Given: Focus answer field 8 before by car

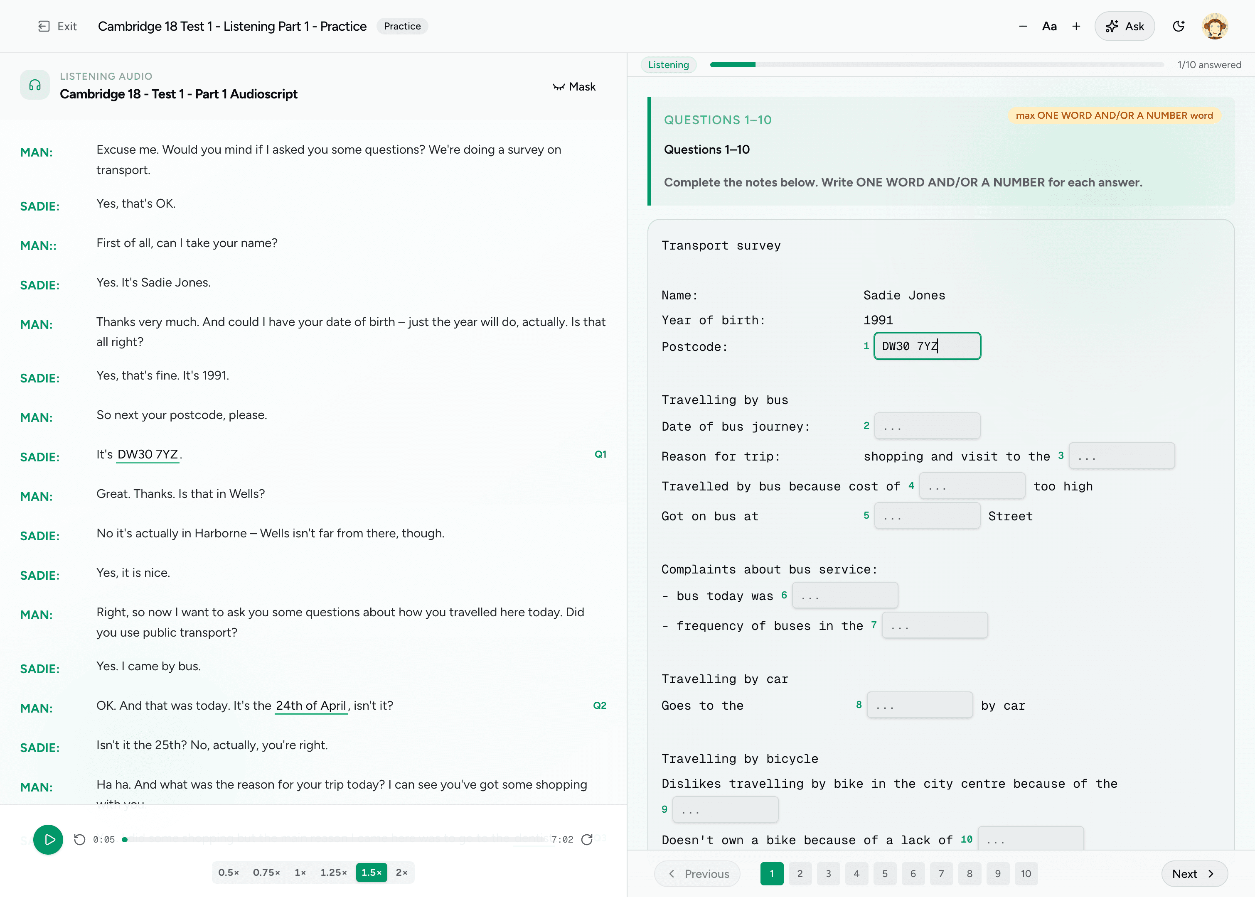Looking at the screenshot, I should click(920, 705).
